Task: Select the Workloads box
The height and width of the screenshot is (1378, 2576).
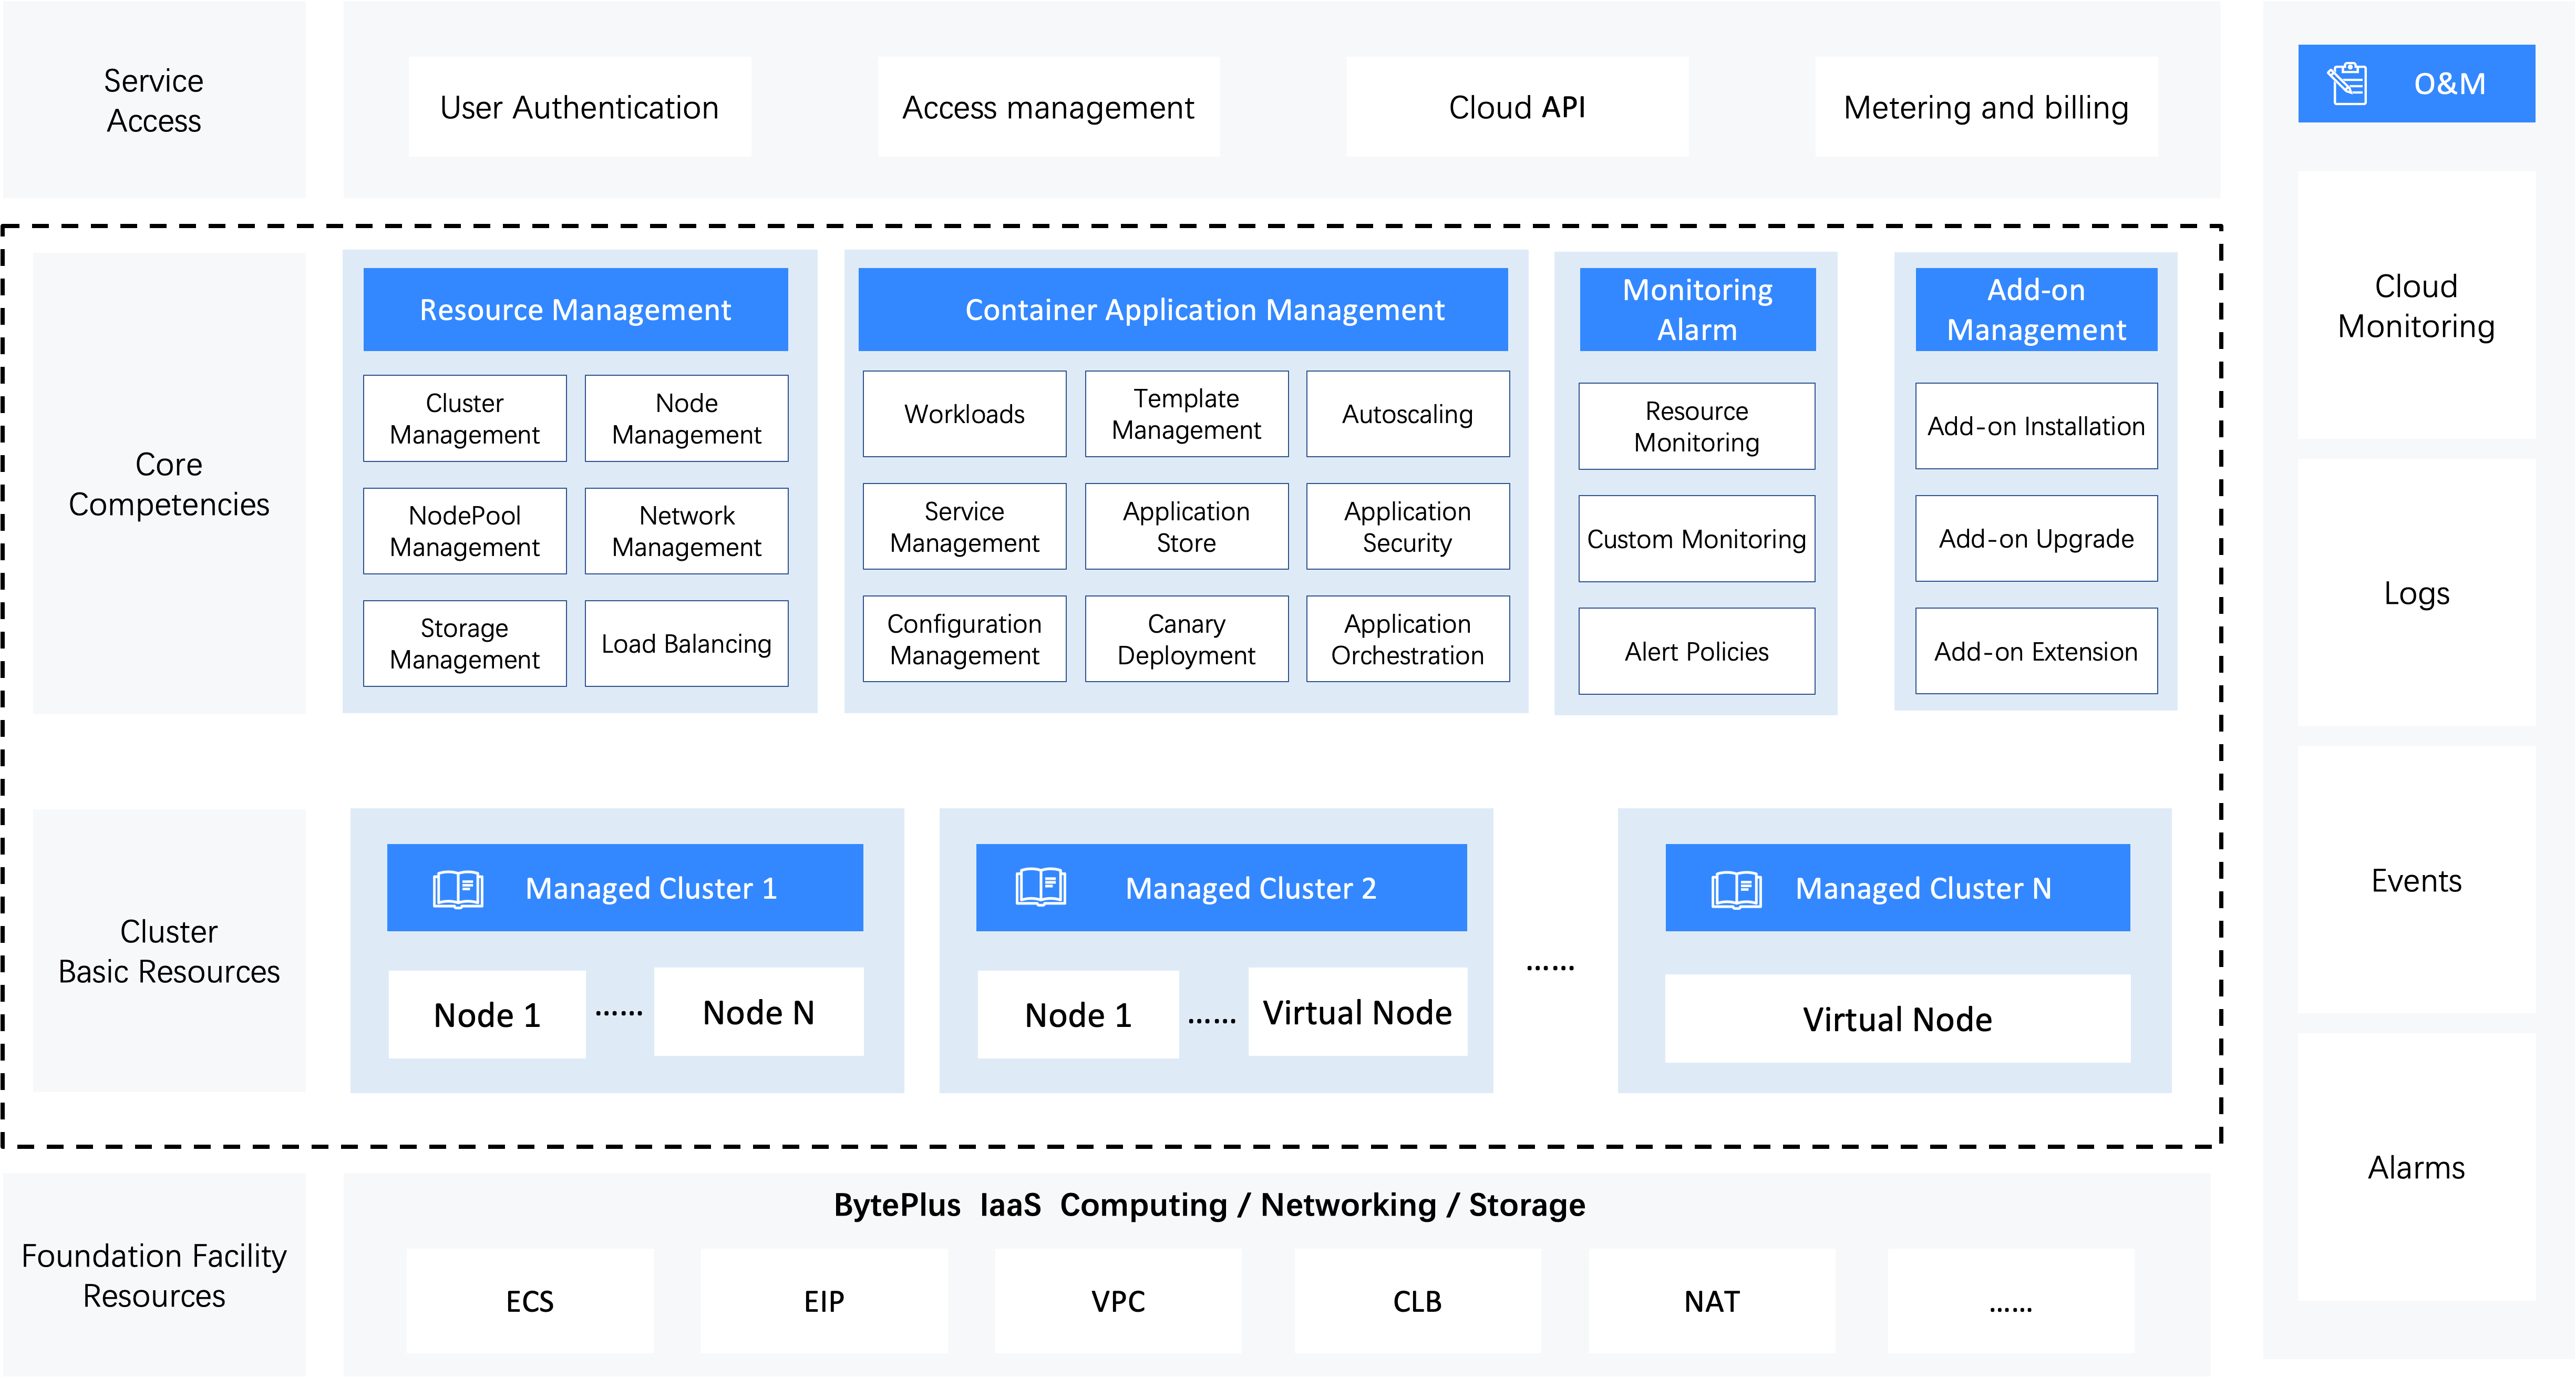Action: coord(964,414)
